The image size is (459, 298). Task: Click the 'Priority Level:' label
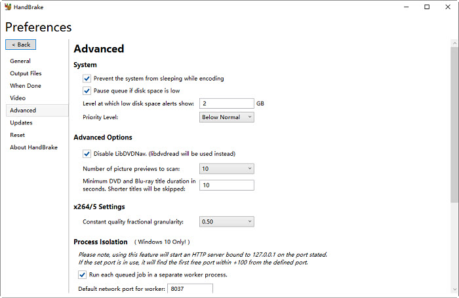(100, 117)
